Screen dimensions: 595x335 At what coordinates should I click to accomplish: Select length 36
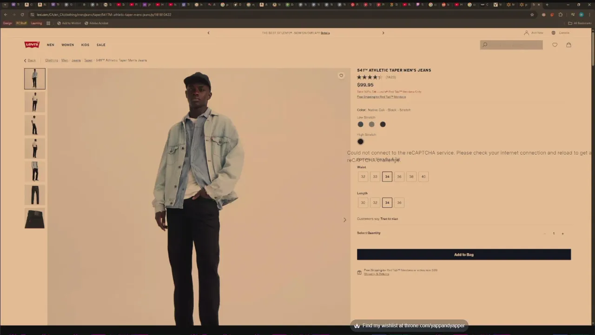(399, 203)
